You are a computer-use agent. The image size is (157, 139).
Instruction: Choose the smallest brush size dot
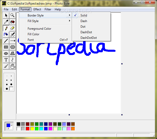click(x=7, y=76)
